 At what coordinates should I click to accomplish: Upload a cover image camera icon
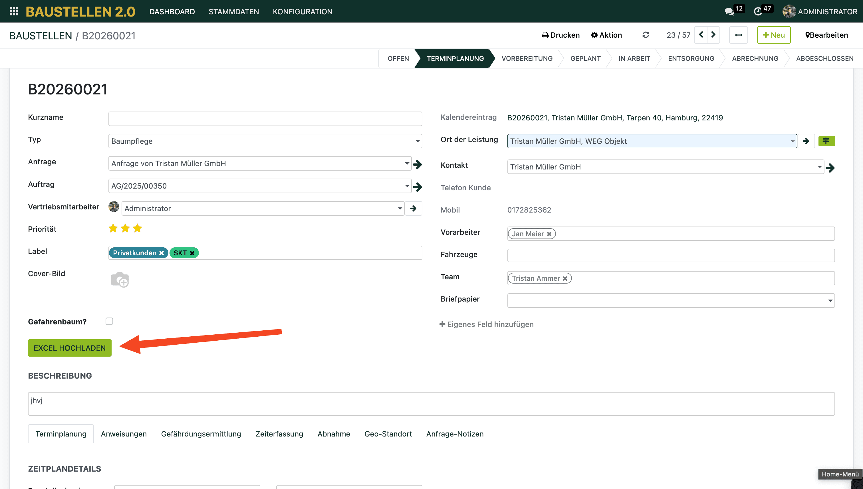(120, 279)
